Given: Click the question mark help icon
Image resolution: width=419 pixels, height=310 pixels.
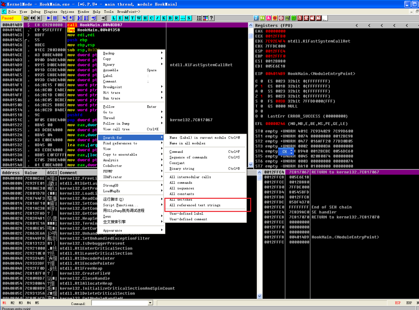Looking at the screenshot, I should pyautogui.click(x=211, y=18).
